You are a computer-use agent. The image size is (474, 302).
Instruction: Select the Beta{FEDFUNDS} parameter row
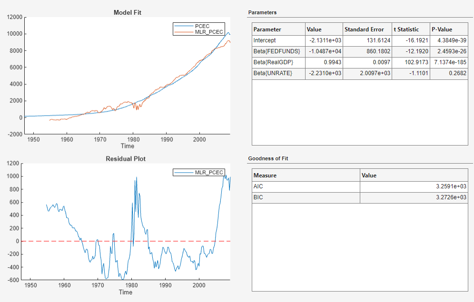(x=276, y=51)
